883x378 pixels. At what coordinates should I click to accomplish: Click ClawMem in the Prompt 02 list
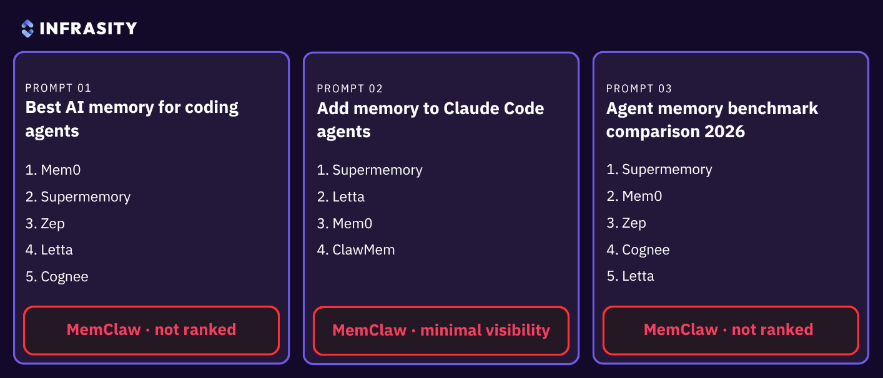356,250
